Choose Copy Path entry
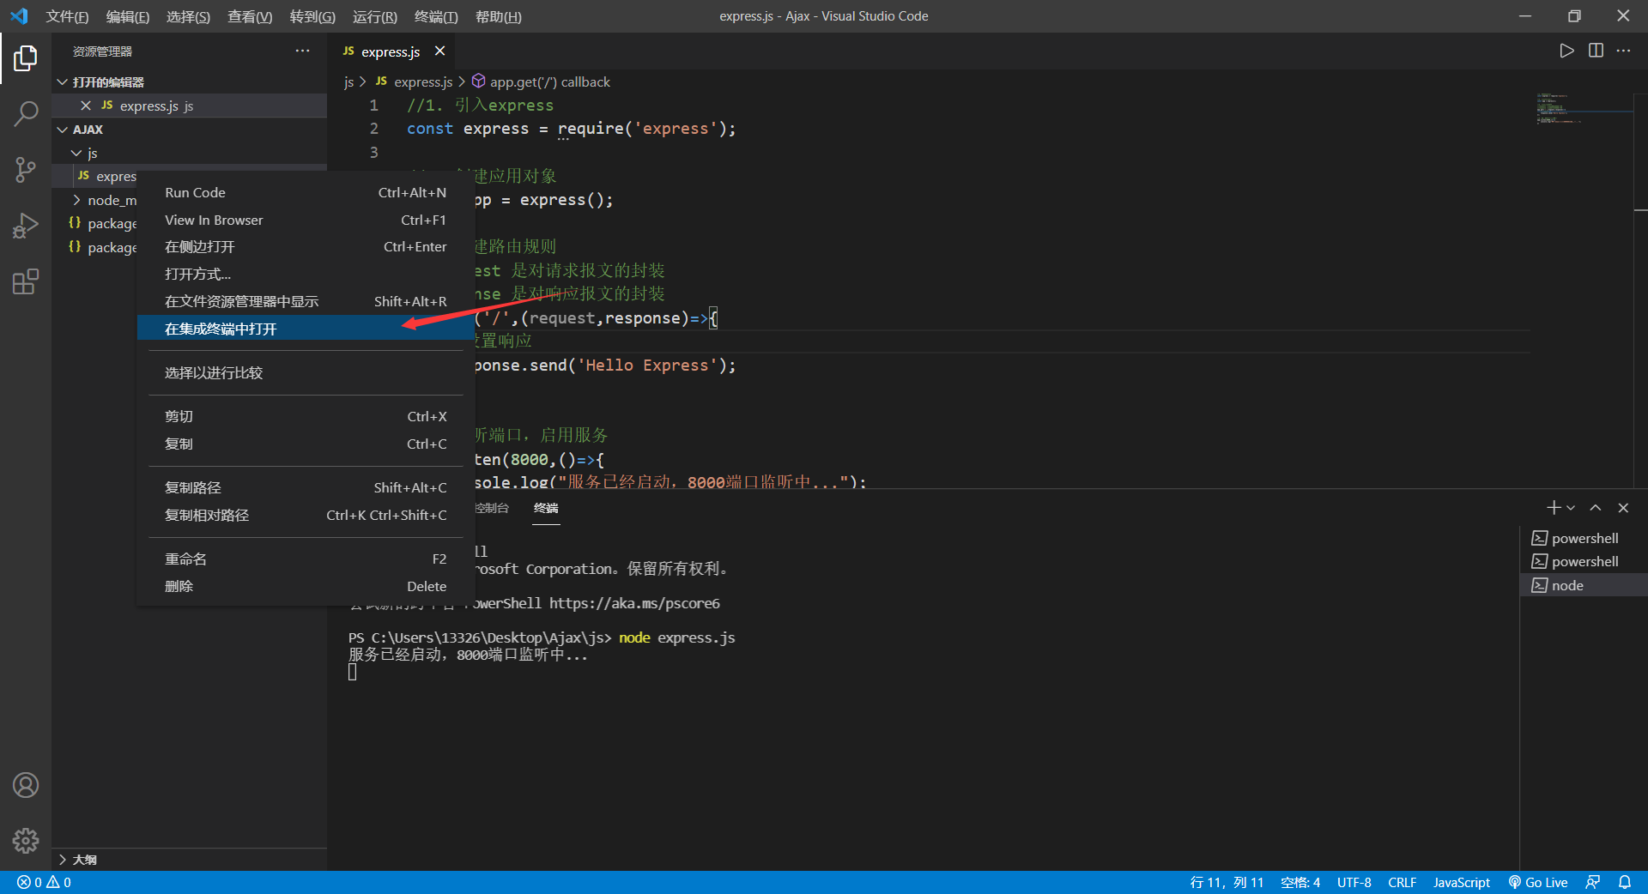 306,487
